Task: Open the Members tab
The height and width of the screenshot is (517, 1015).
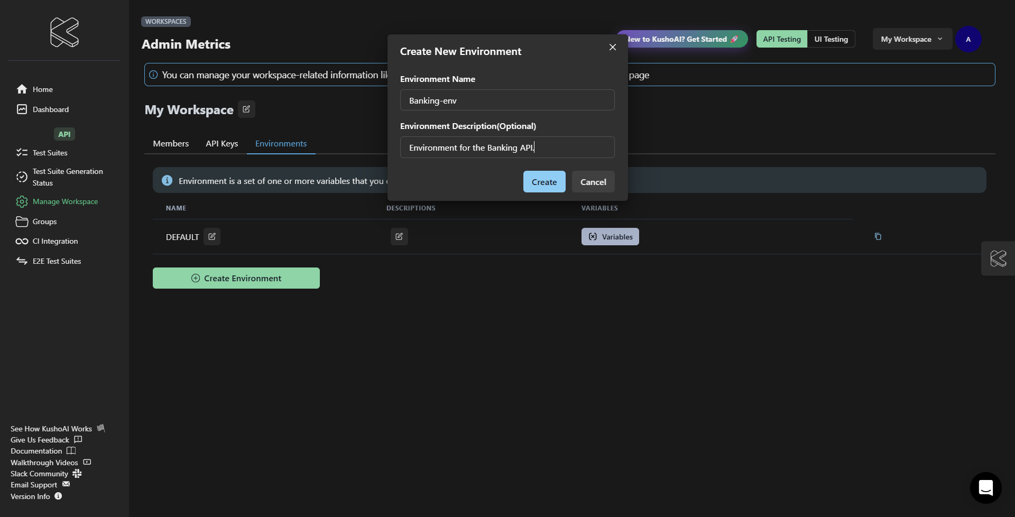Action: (x=171, y=144)
